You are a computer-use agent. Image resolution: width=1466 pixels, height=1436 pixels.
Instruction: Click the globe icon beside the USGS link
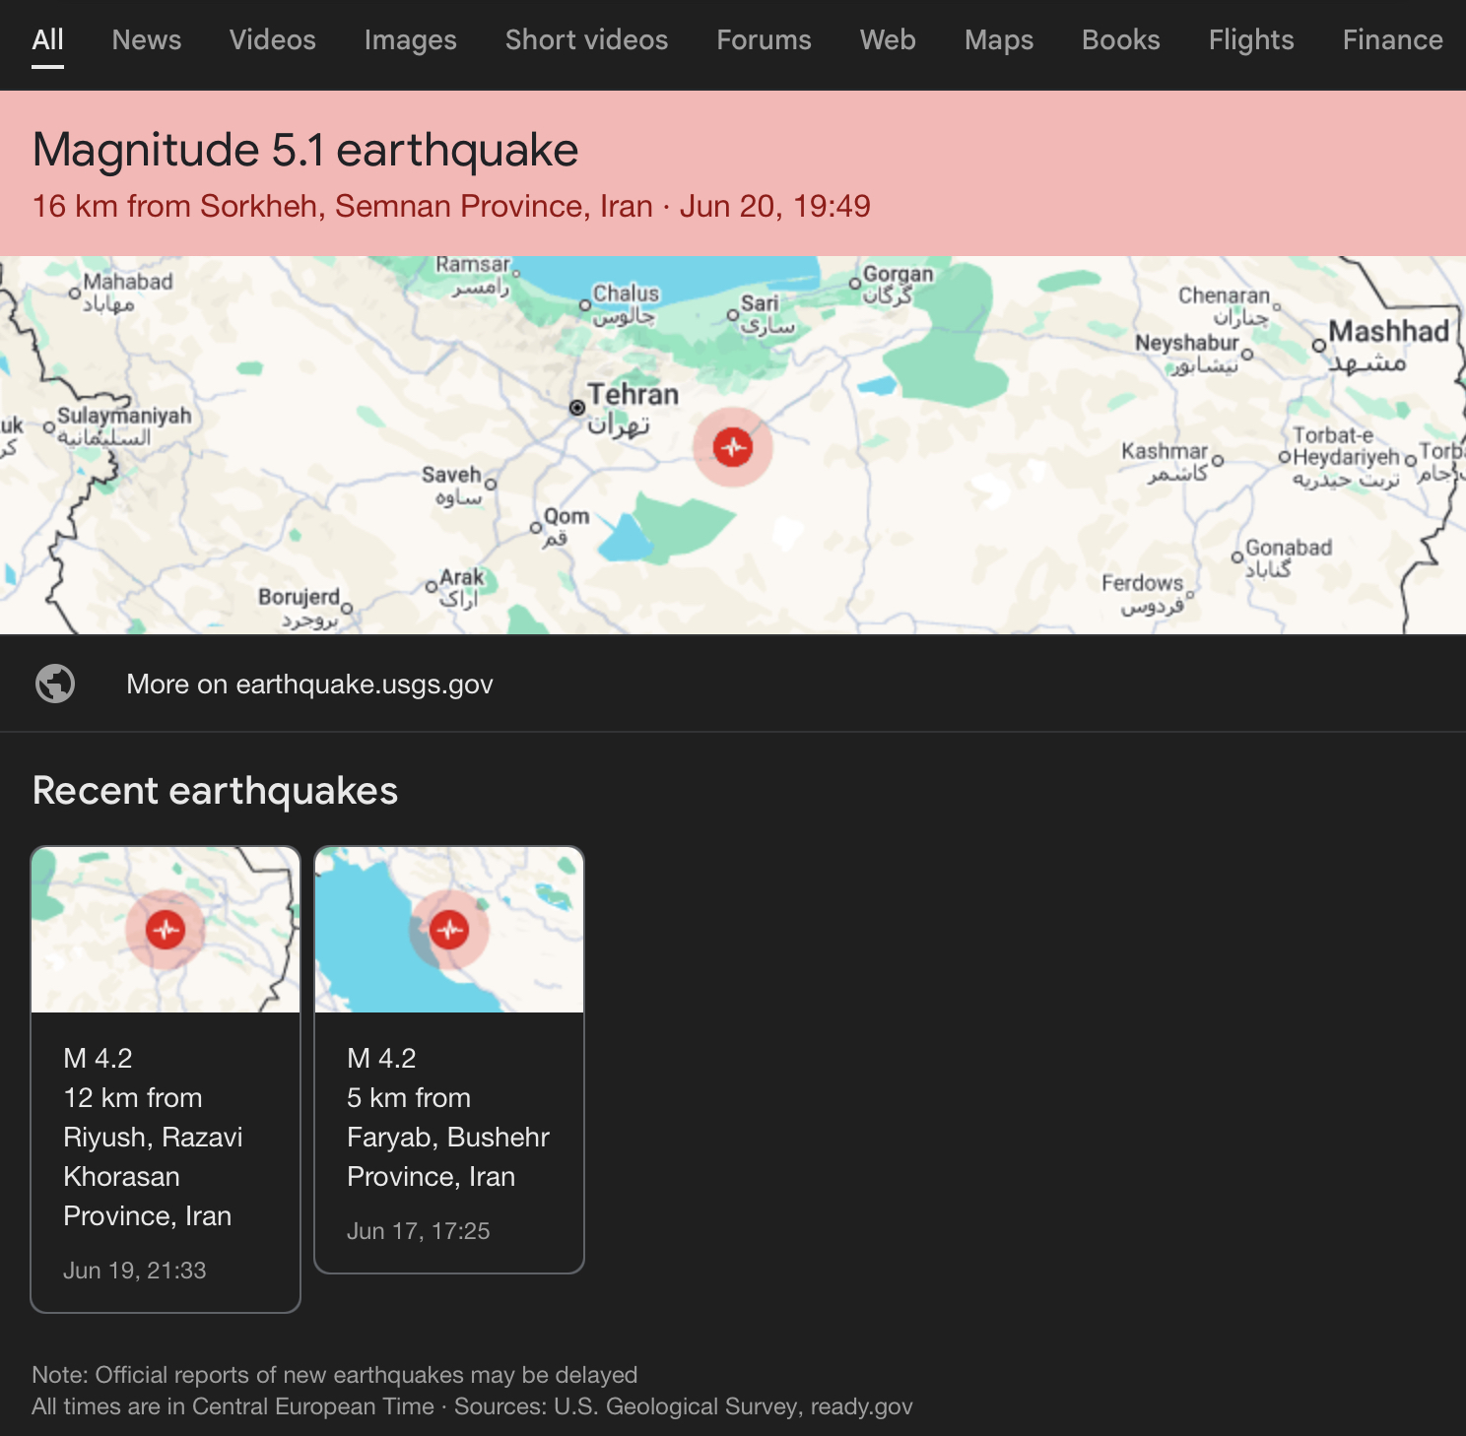tap(55, 684)
